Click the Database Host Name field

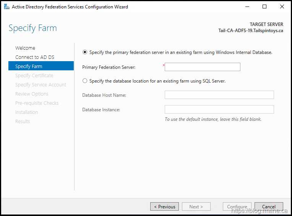click(219, 95)
